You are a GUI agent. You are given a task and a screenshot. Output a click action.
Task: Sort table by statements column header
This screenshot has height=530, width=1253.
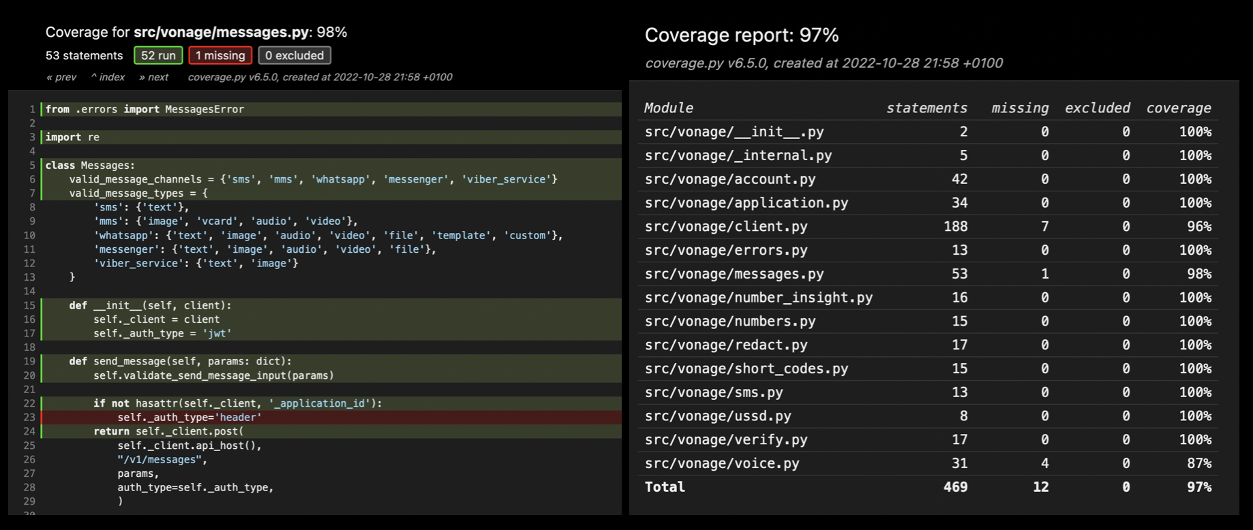coord(926,108)
